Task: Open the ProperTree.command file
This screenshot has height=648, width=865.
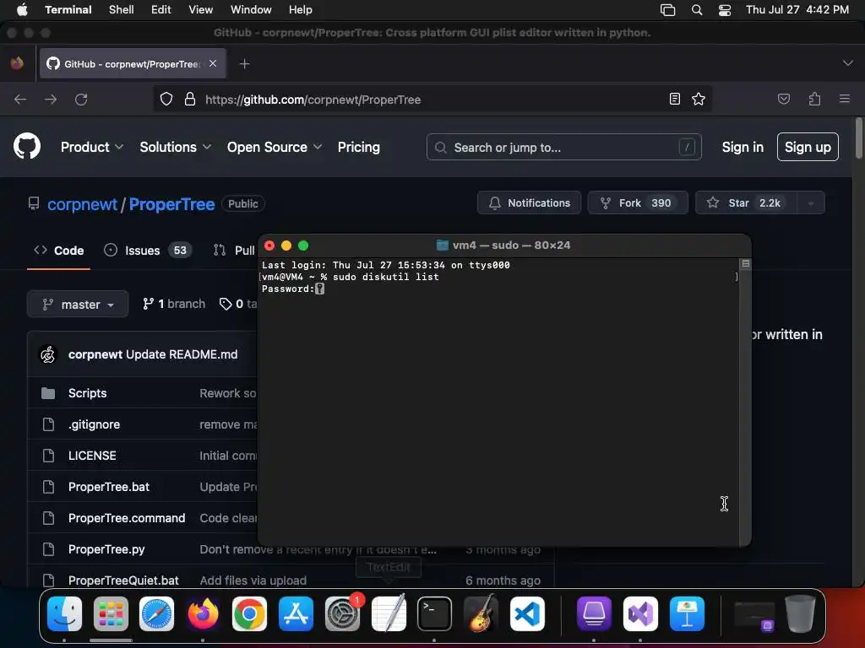Action: pos(127,518)
